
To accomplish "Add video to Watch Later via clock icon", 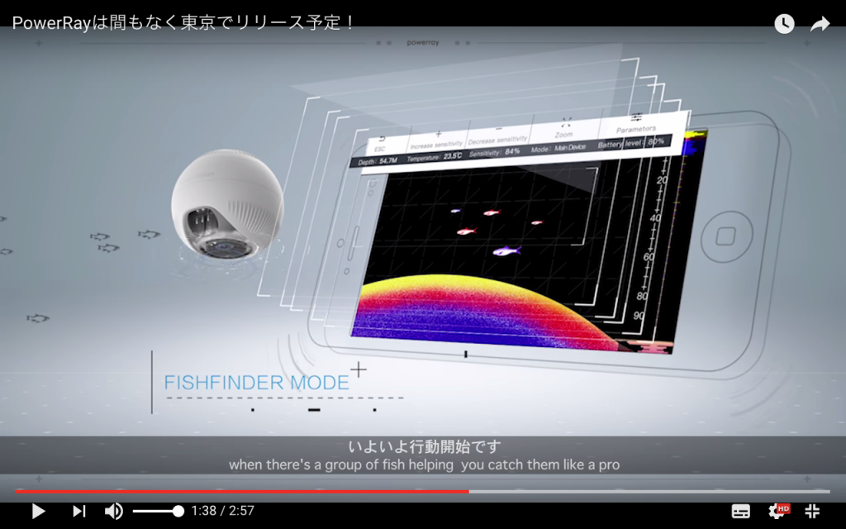I will click(x=784, y=24).
